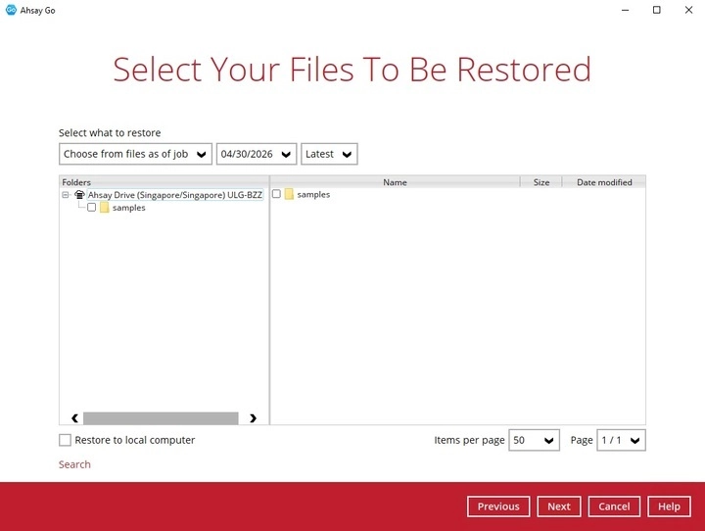The height and width of the screenshot is (531, 705).
Task: Sort by the Size column header
Action: pyautogui.click(x=541, y=182)
